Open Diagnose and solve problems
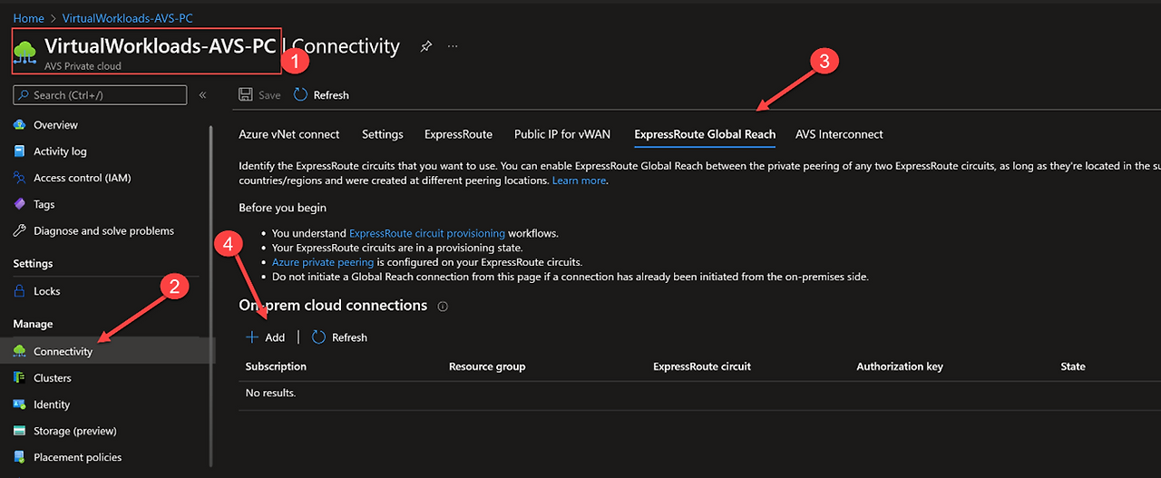The height and width of the screenshot is (478, 1161). point(104,230)
